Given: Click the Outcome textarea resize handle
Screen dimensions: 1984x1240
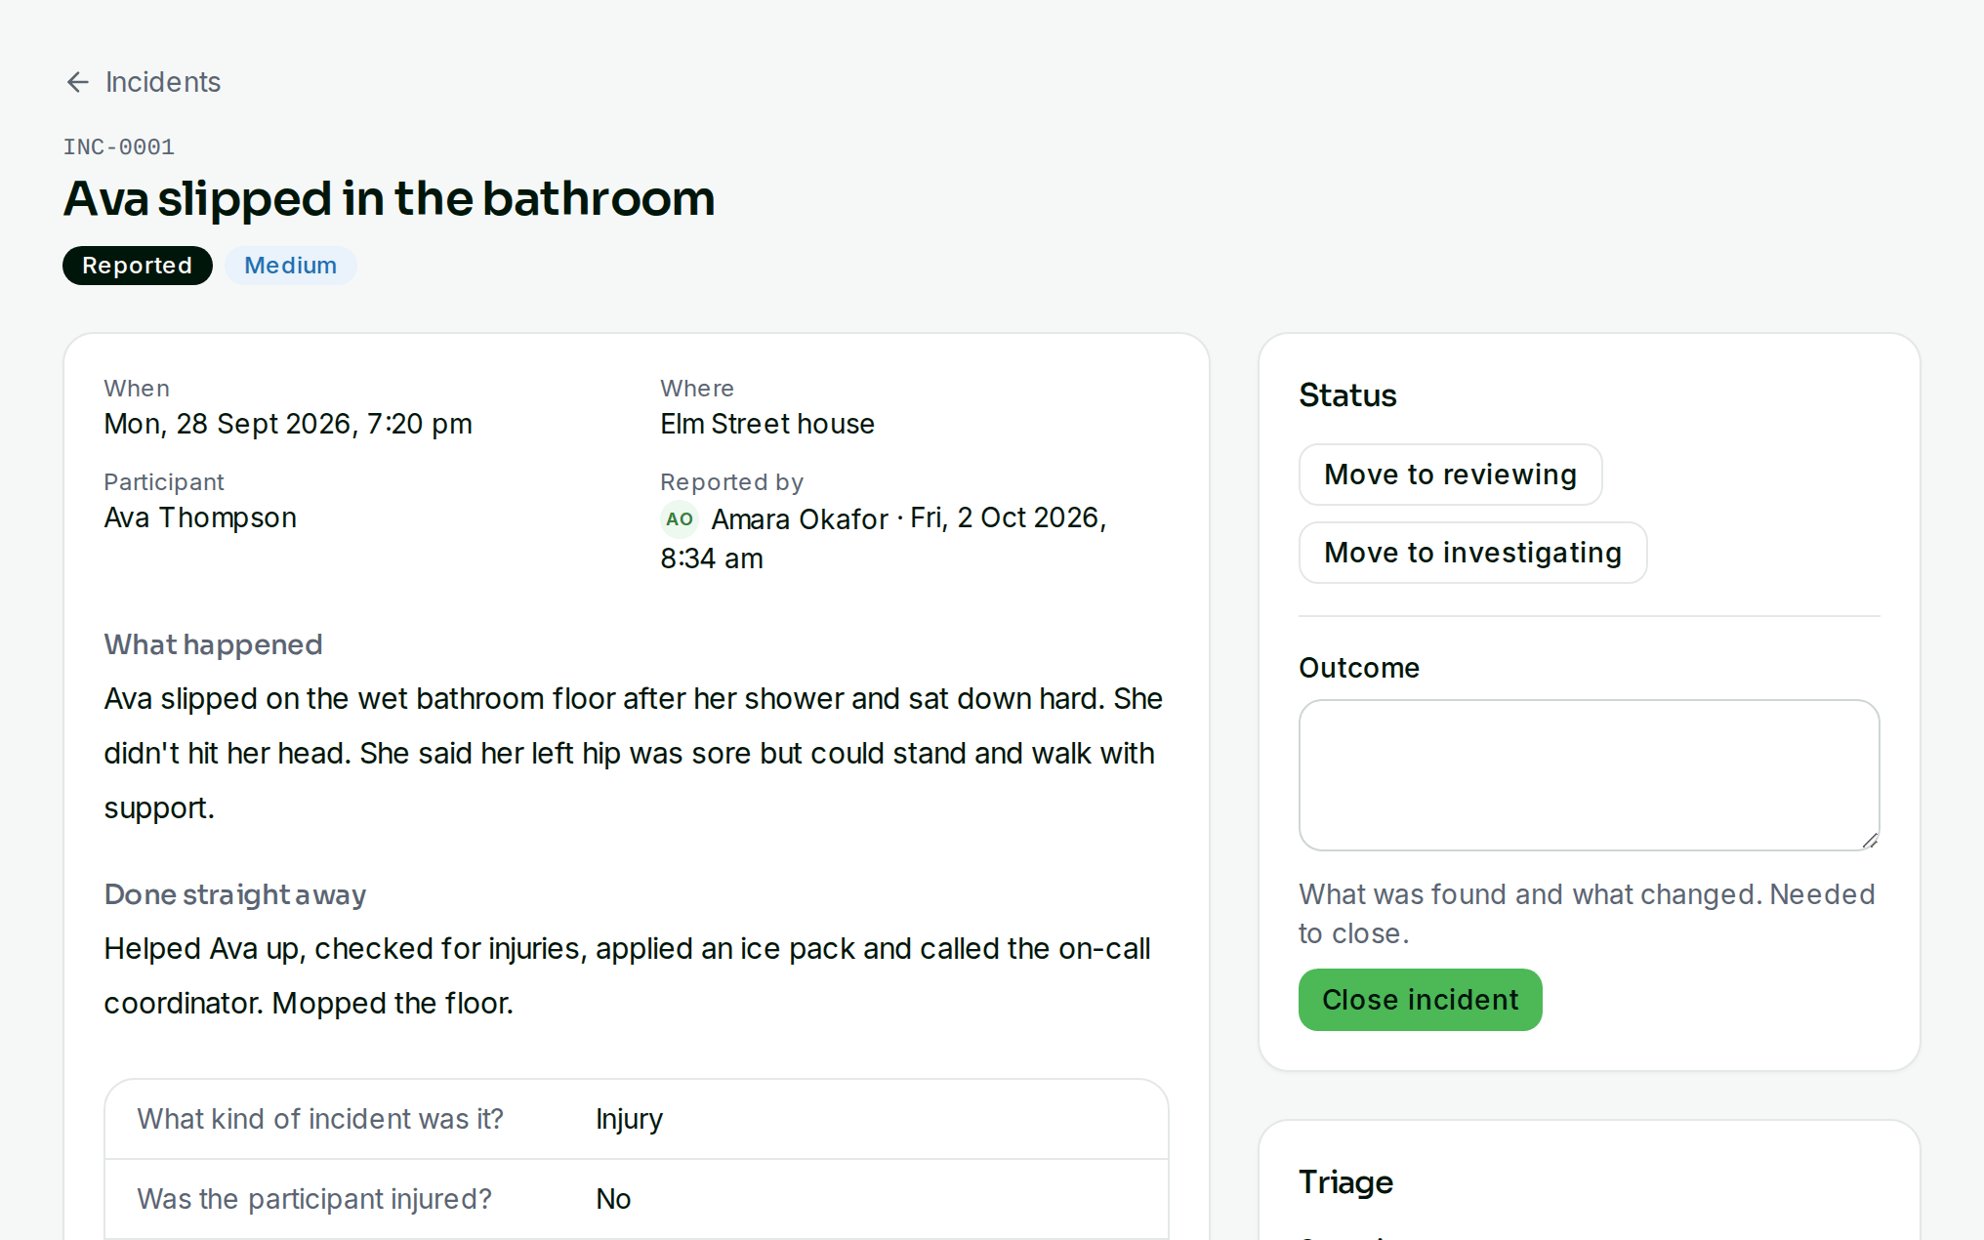Looking at the screenshot, I should pos(1870,841).
